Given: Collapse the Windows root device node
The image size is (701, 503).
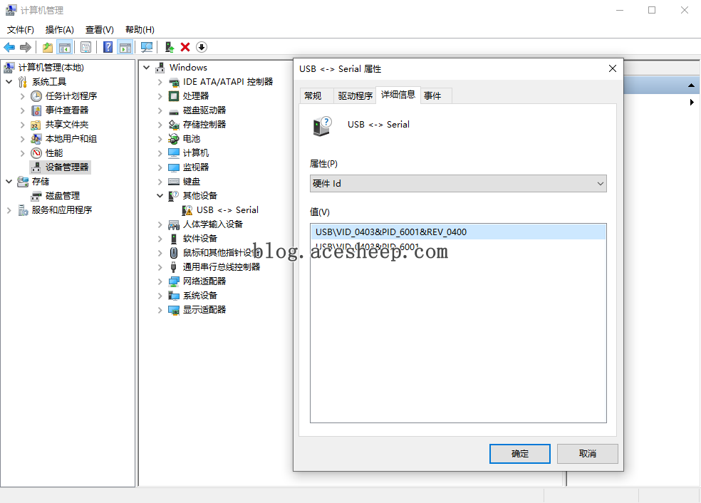Looking at the screenshot, I should point(146,68).
